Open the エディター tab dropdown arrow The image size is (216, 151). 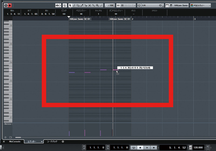[42, 142]
